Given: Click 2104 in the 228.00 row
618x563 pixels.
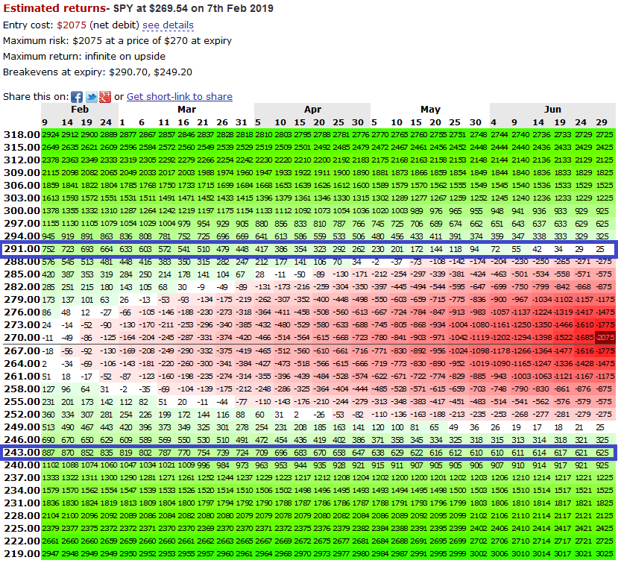Looking at the screenshot, I should 51,516.
